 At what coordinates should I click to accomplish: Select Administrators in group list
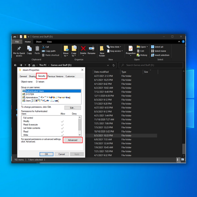coord(51,97)
